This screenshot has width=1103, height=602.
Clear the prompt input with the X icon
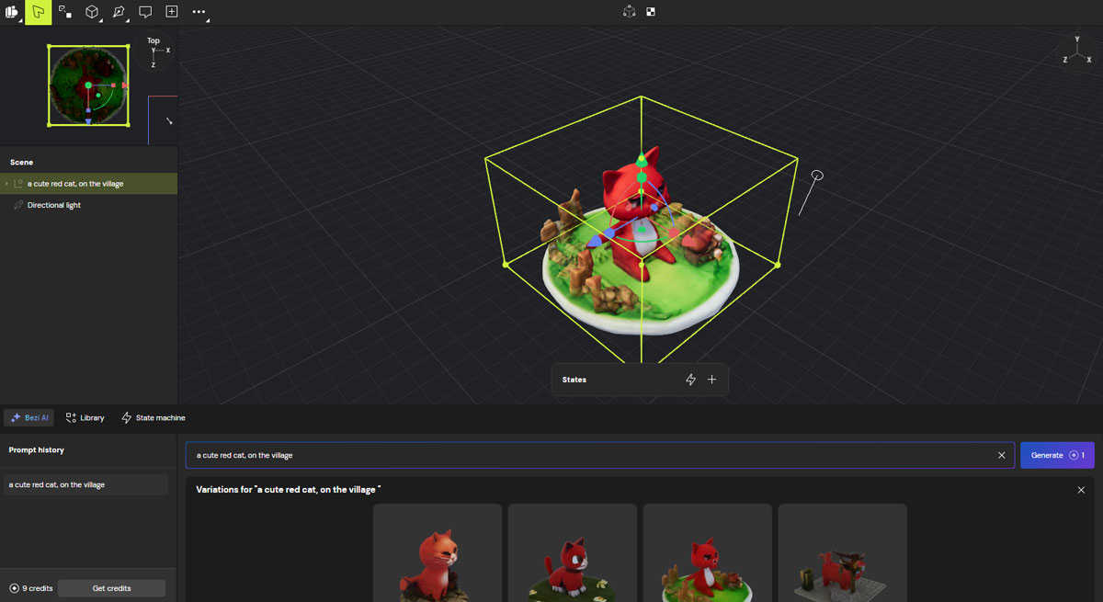pyautogui.click(x=1001, y=454)
